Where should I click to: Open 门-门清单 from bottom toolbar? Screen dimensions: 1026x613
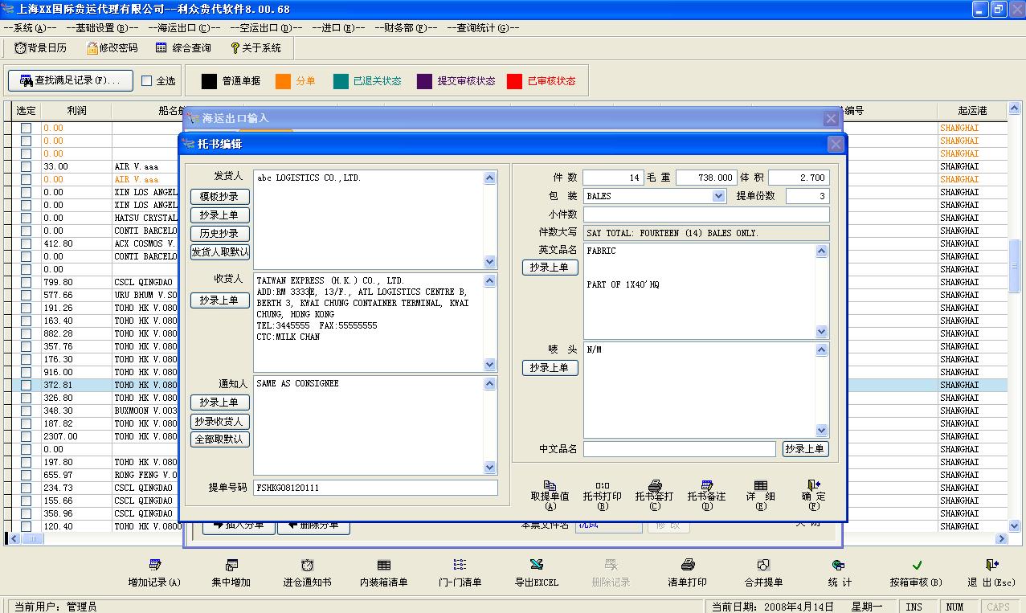coord(460,566)
